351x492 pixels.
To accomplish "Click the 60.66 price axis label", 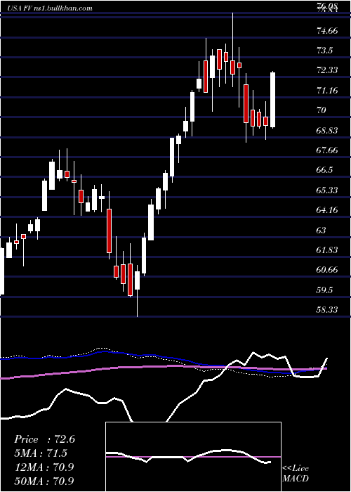I will pyautogui.click(x=327, y=270).
